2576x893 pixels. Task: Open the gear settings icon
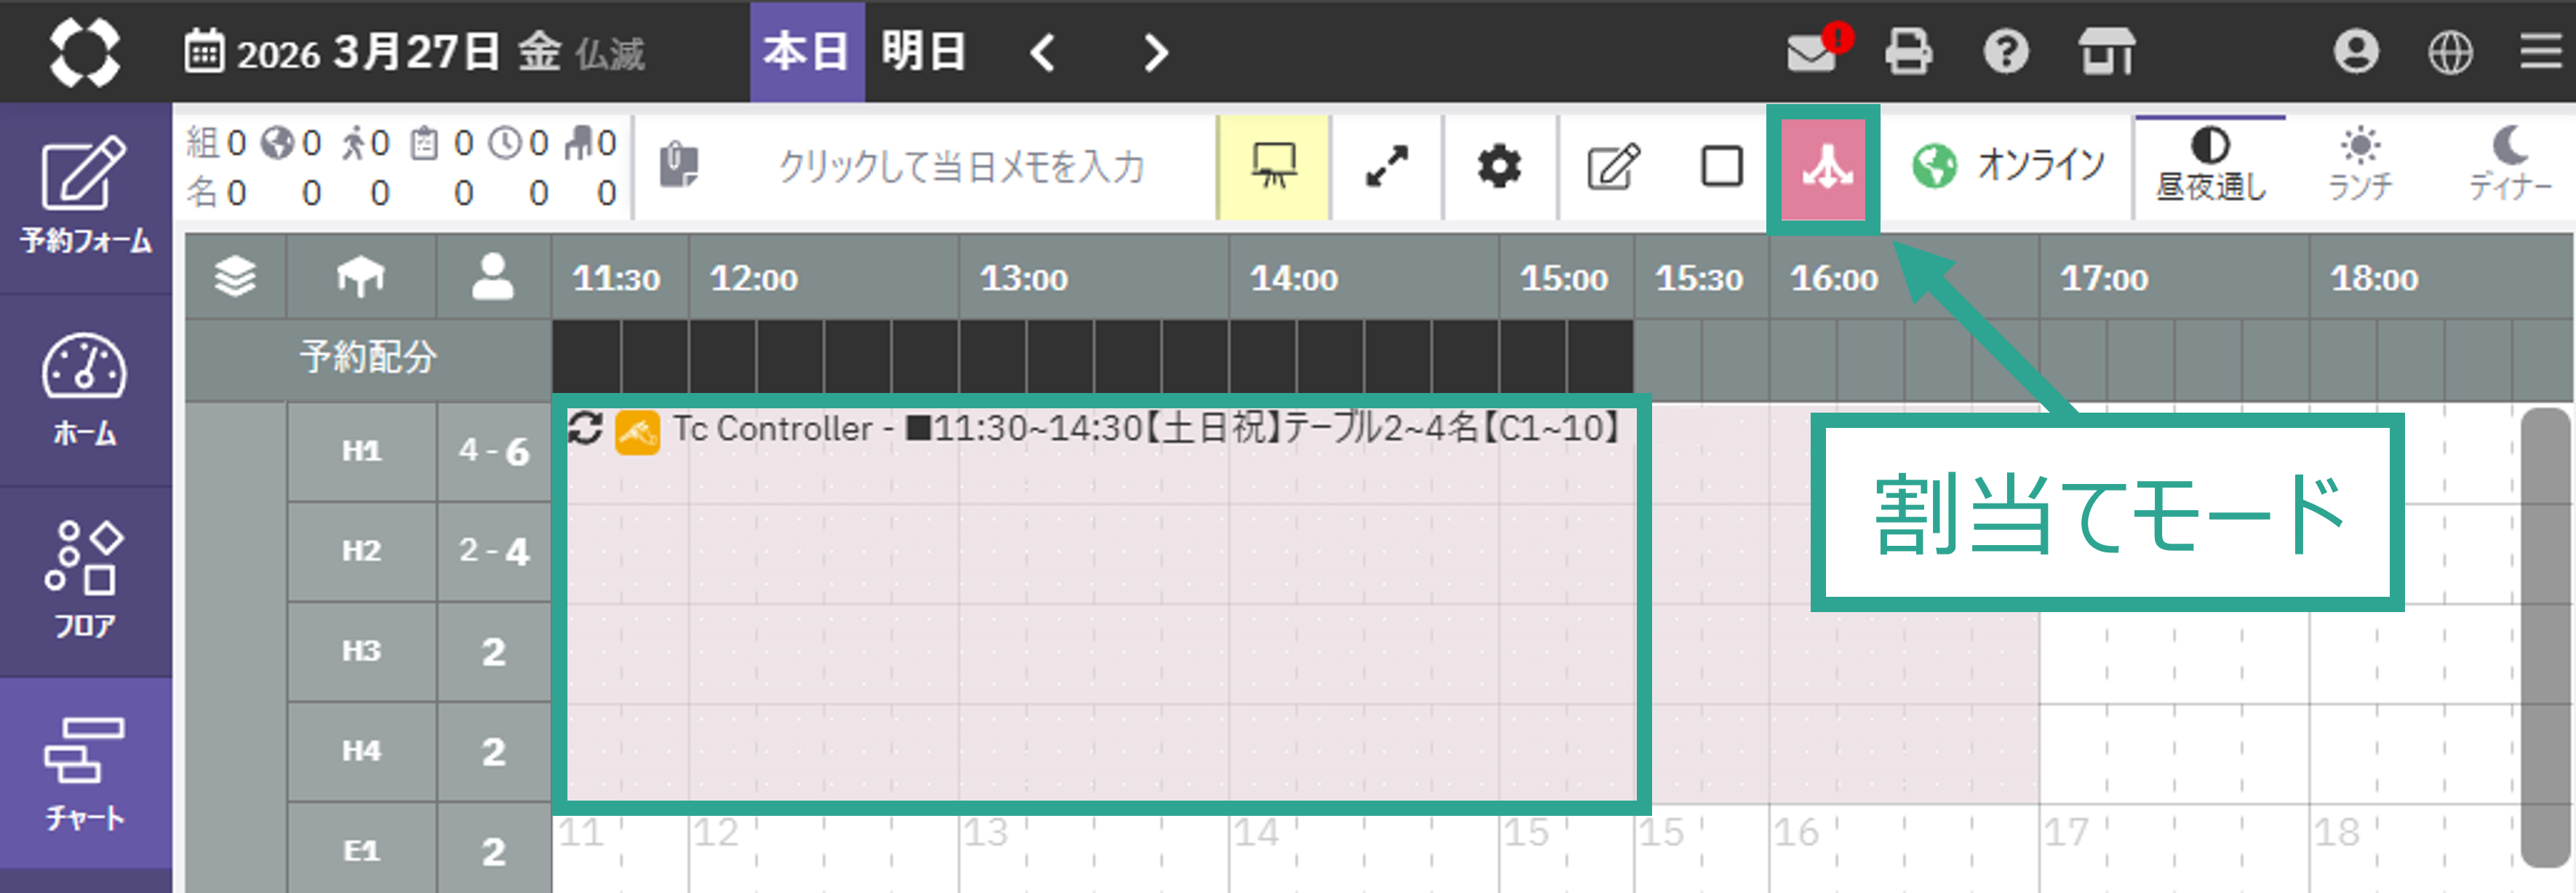1499,166
